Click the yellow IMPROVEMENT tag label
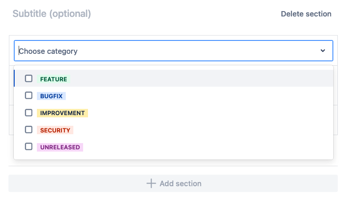This screenshot has width=352, height=208. [62, 113]
